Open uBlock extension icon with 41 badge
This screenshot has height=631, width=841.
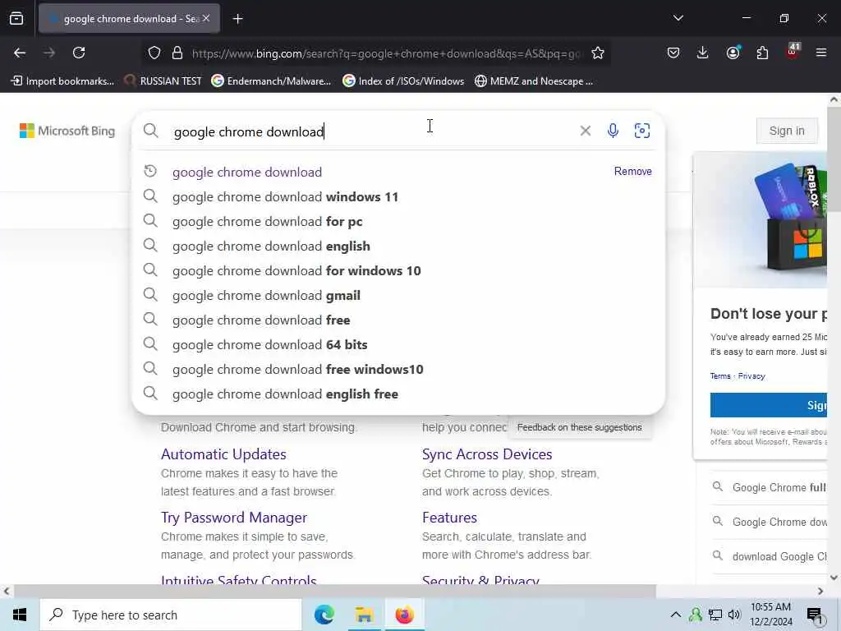[x=793, y=52]
